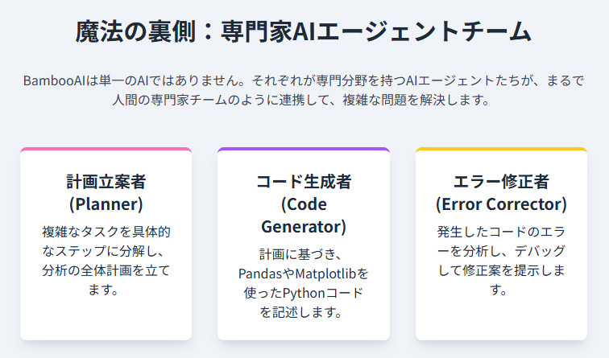This screenshot has width=609, height=358.
Task: Click the intro line ending with '複雑な問題を解決します。'
Action: [304, 101]
